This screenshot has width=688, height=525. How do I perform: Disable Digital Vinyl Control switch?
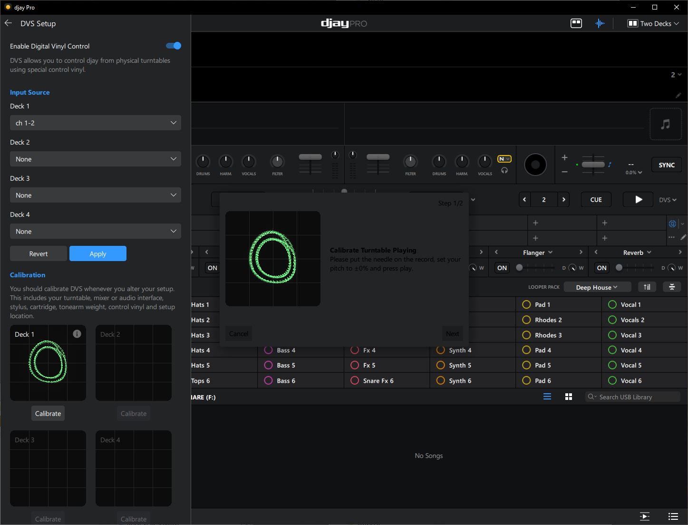click(174, 46)
